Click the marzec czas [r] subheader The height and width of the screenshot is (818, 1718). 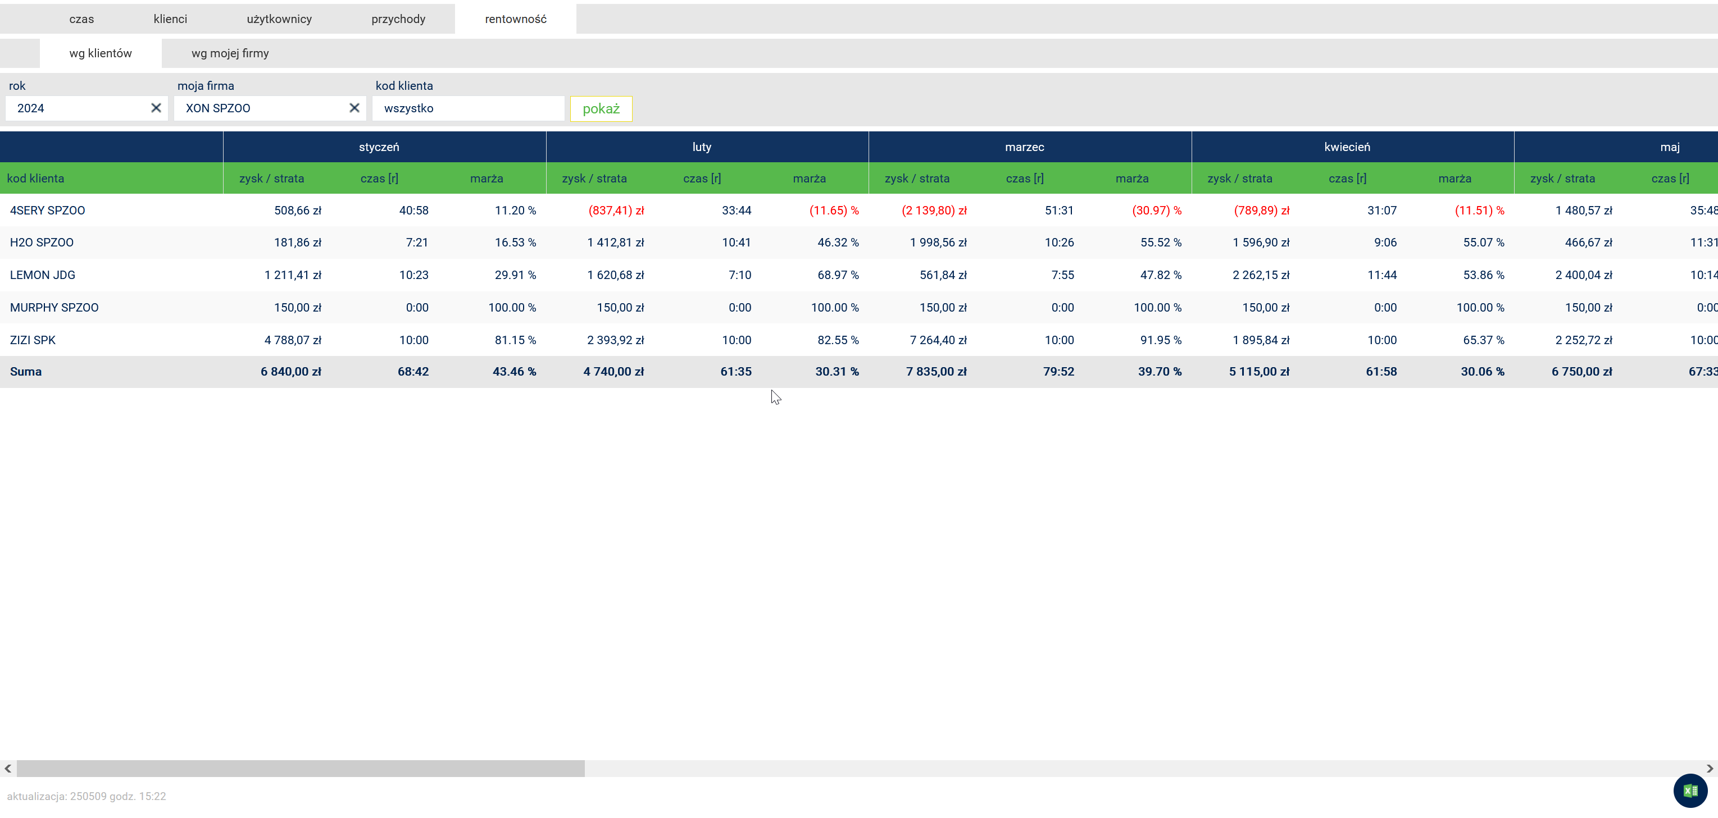[x=1024, y=179]
